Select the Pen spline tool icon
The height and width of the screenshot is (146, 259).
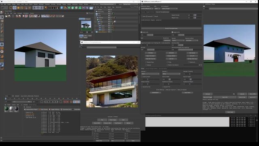tap(66, 8)
